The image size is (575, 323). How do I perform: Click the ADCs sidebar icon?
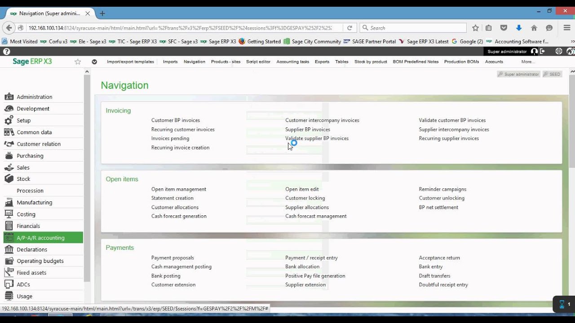9,284
